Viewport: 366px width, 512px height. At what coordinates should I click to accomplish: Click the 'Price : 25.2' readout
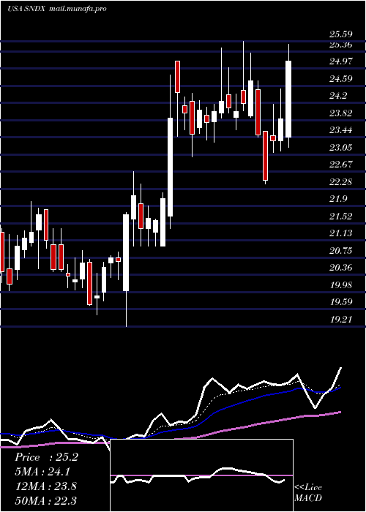point(46,457)
